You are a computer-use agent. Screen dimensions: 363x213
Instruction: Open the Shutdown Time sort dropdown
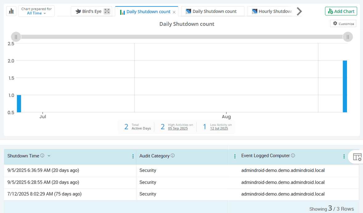coord(49,156)
